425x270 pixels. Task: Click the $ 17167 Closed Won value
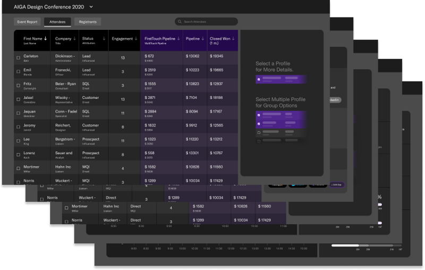(216, 112)
